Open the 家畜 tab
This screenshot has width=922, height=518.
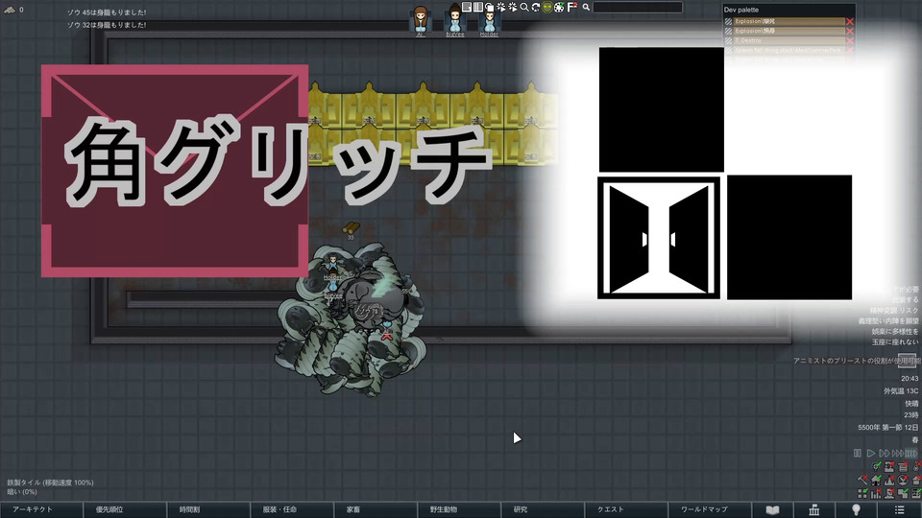tap(376, 509)
